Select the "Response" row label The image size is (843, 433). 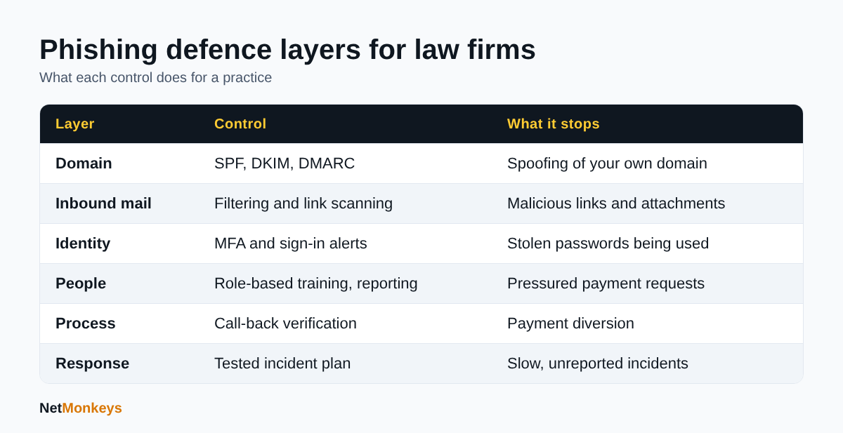point(92,364)
